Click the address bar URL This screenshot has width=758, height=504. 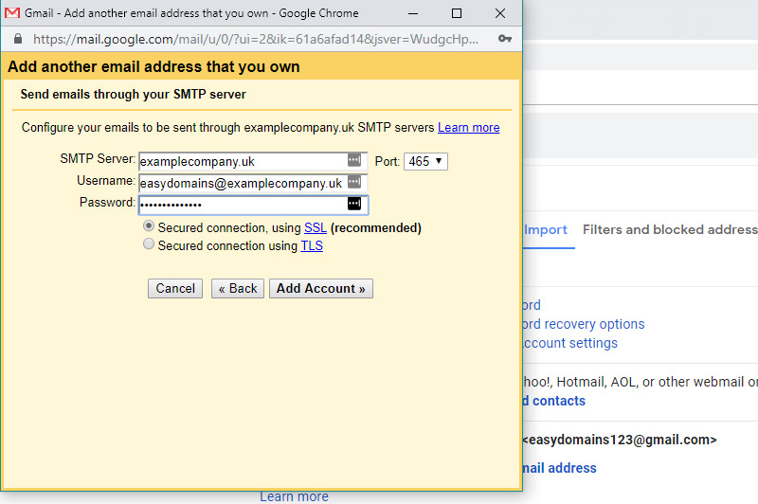[x=256, y=39]
